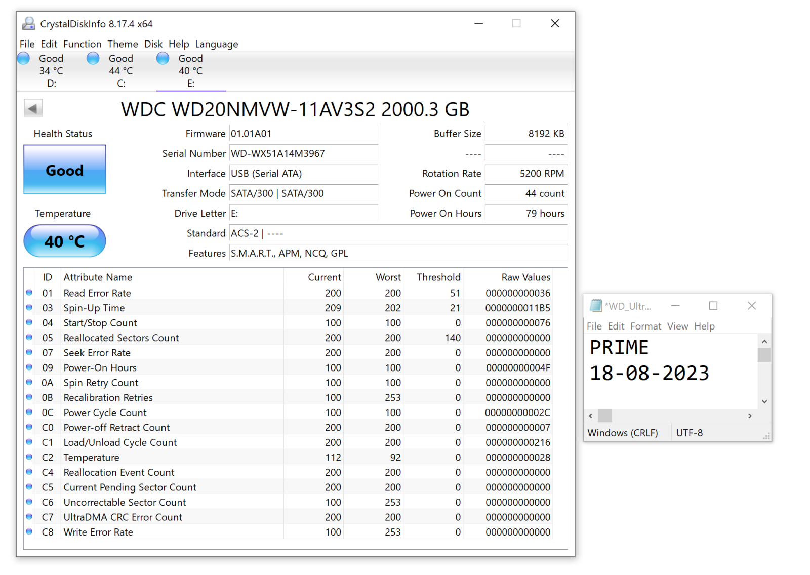Click the Transfer Mode field
The image size is (810, 575).
tap(304, 193)
